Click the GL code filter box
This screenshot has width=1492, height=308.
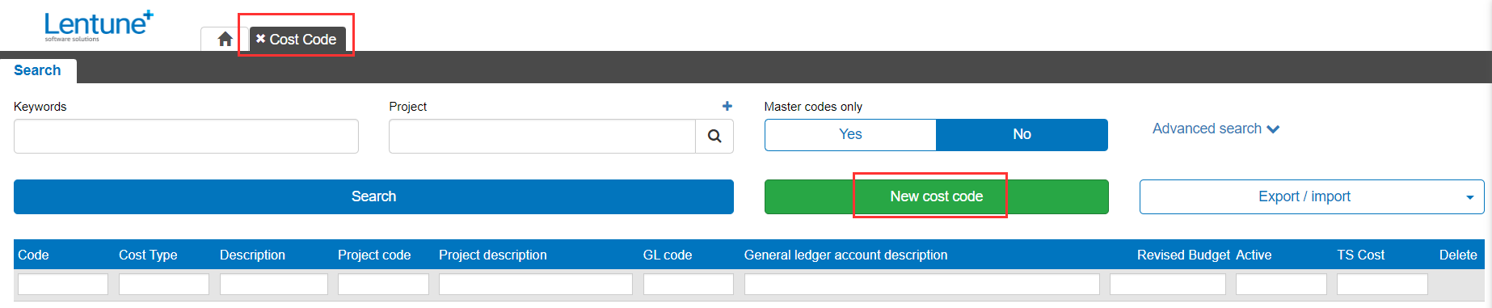click(689, 284)
